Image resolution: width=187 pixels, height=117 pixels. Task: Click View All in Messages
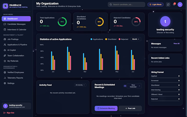[x=176, y=43]
